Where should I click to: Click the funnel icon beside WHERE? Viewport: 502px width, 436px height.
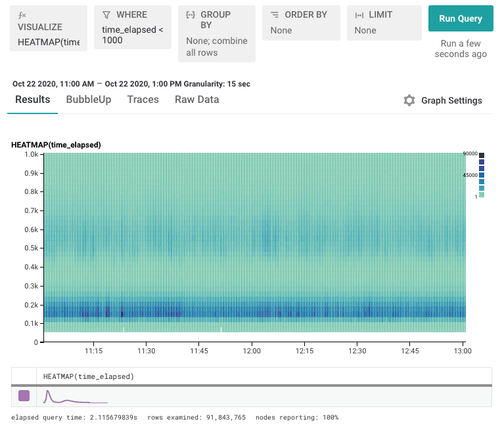[106, 14]
